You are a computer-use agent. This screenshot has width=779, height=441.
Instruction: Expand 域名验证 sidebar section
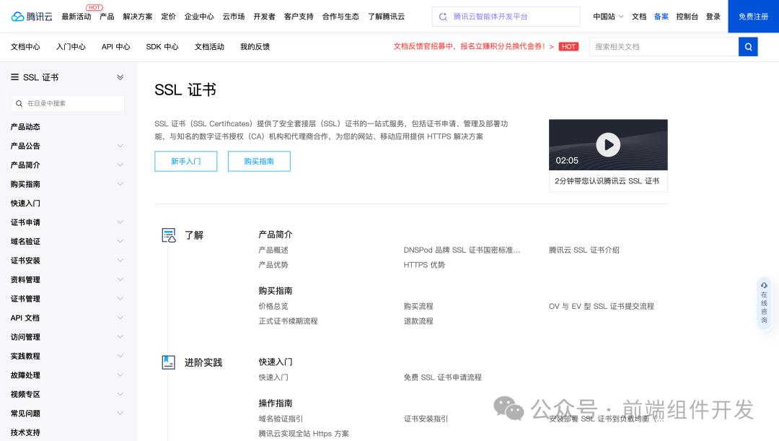[x=120, y=241]
